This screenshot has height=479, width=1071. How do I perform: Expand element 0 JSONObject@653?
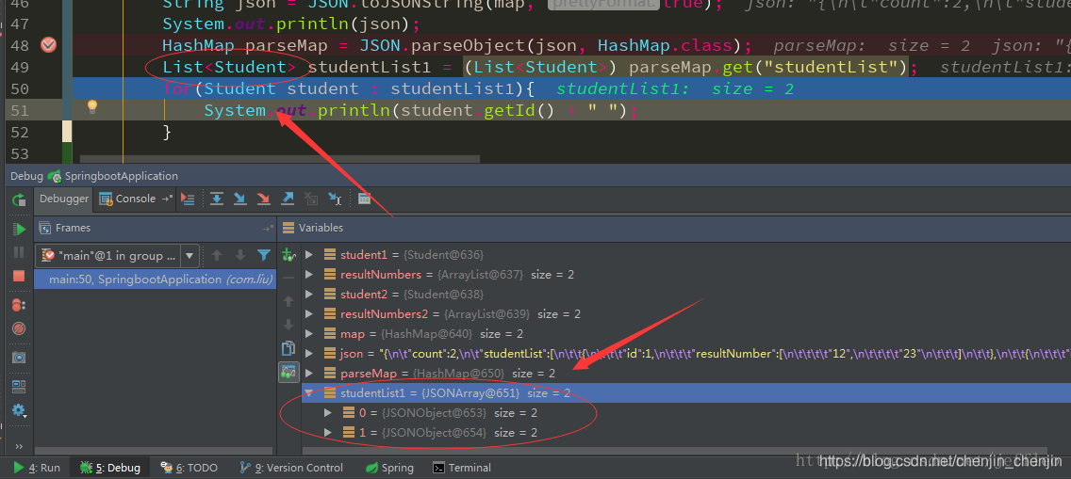(x=328, y=412)
